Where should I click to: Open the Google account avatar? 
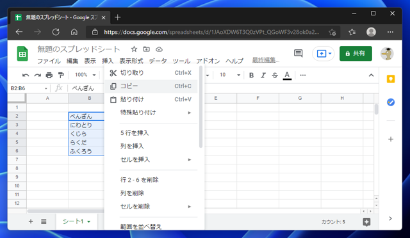387,54
